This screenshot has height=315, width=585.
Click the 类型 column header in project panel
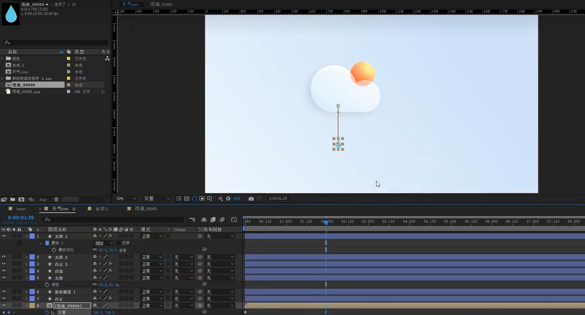pos(79,52)
